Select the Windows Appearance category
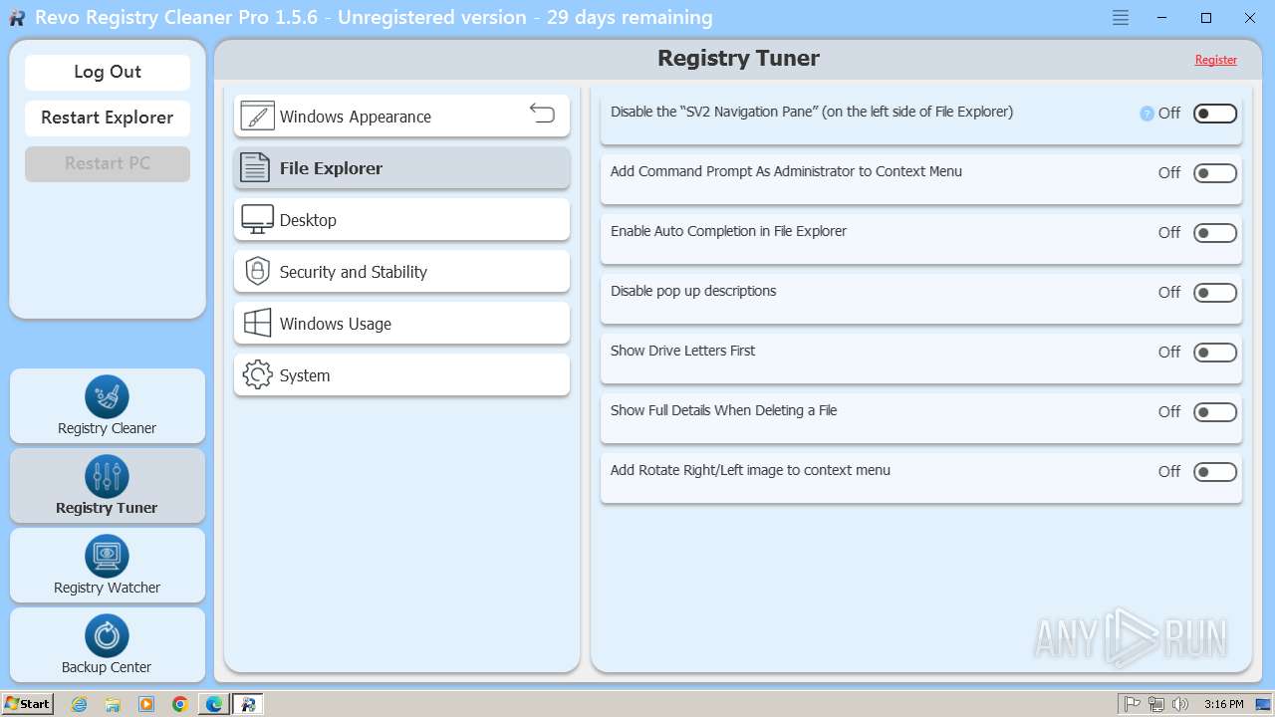 (x=401, y=117)
